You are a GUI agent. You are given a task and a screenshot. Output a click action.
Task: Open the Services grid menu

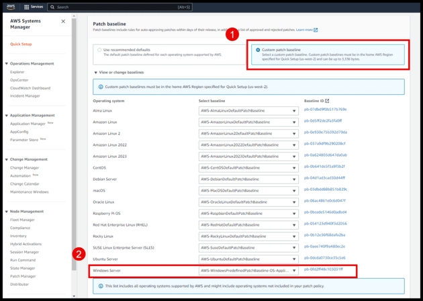(34, 7)
